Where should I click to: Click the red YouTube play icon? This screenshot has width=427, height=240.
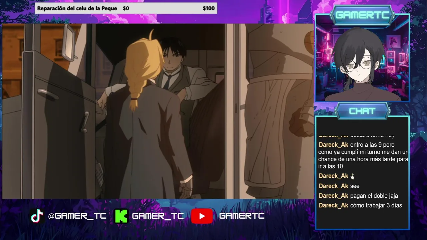(202, 216)
